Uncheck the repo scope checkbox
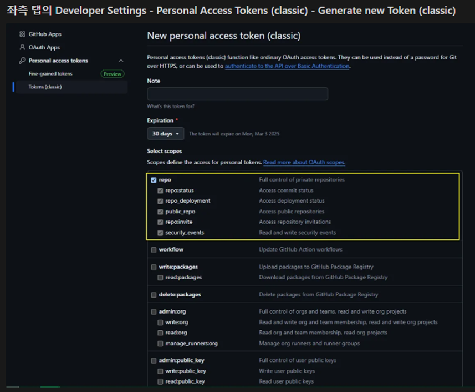 154,180
